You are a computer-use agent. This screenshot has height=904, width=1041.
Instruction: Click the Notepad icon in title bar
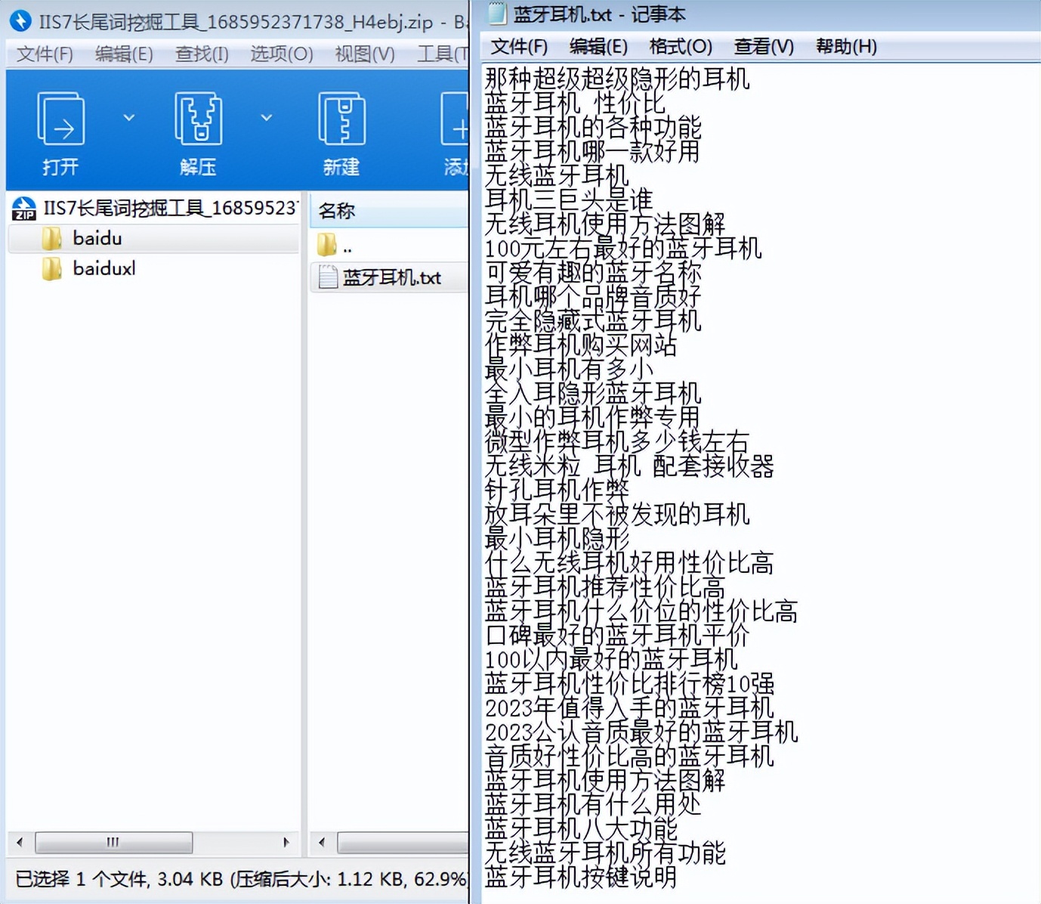[x=497, y=13]
